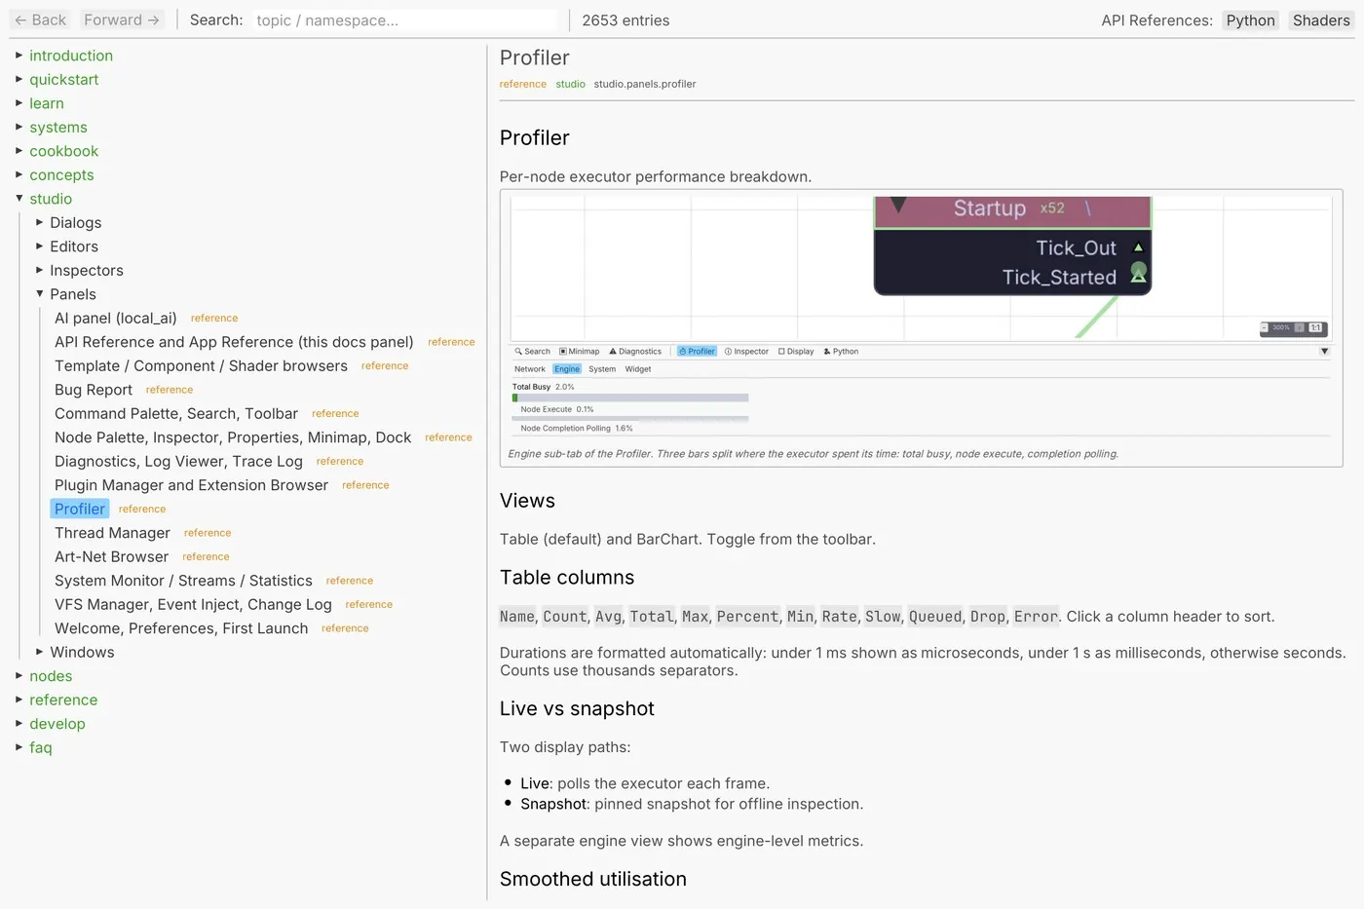Expand the Dialogs subtree

(39, 223)
